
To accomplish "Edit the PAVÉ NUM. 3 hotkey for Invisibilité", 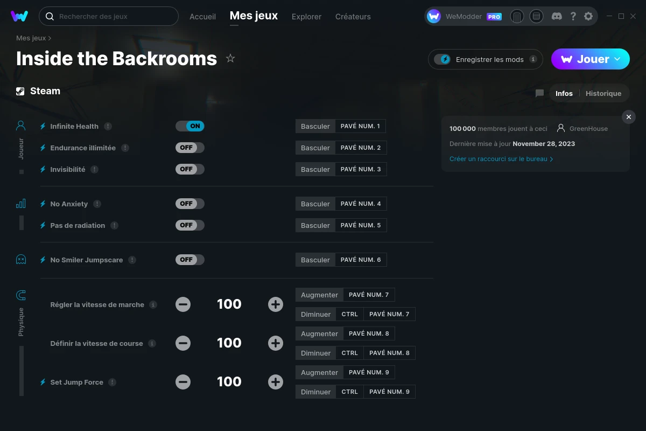I will coord(361,169).
